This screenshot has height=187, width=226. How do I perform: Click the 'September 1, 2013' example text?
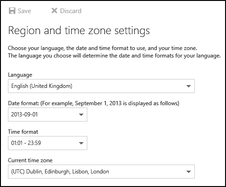(x=98, y=103)
